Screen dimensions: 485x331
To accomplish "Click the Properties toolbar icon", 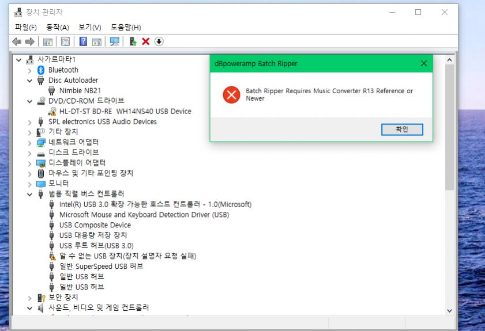I will (x=65, y=41).
